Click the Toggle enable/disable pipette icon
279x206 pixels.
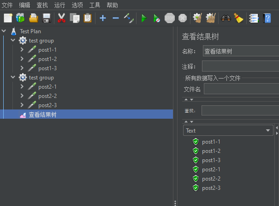pos(129,18)
